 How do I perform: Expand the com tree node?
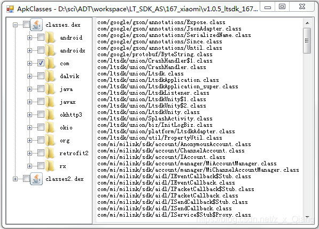pos(29,63)
